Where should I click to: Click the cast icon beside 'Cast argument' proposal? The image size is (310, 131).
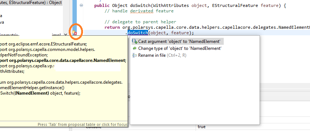(135, 41)
